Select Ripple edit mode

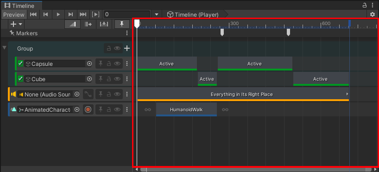[x=88, y=24]
